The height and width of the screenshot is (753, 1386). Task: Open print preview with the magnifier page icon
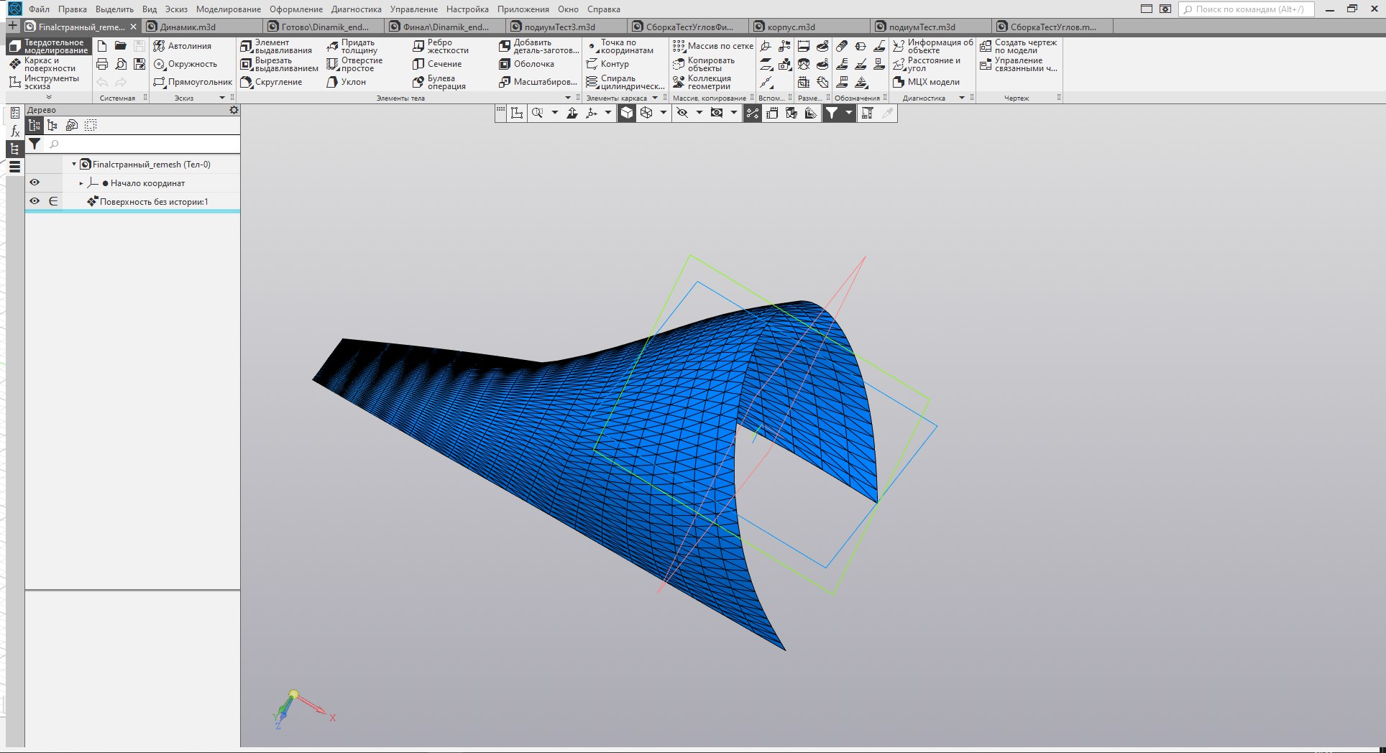pos(121,64)
